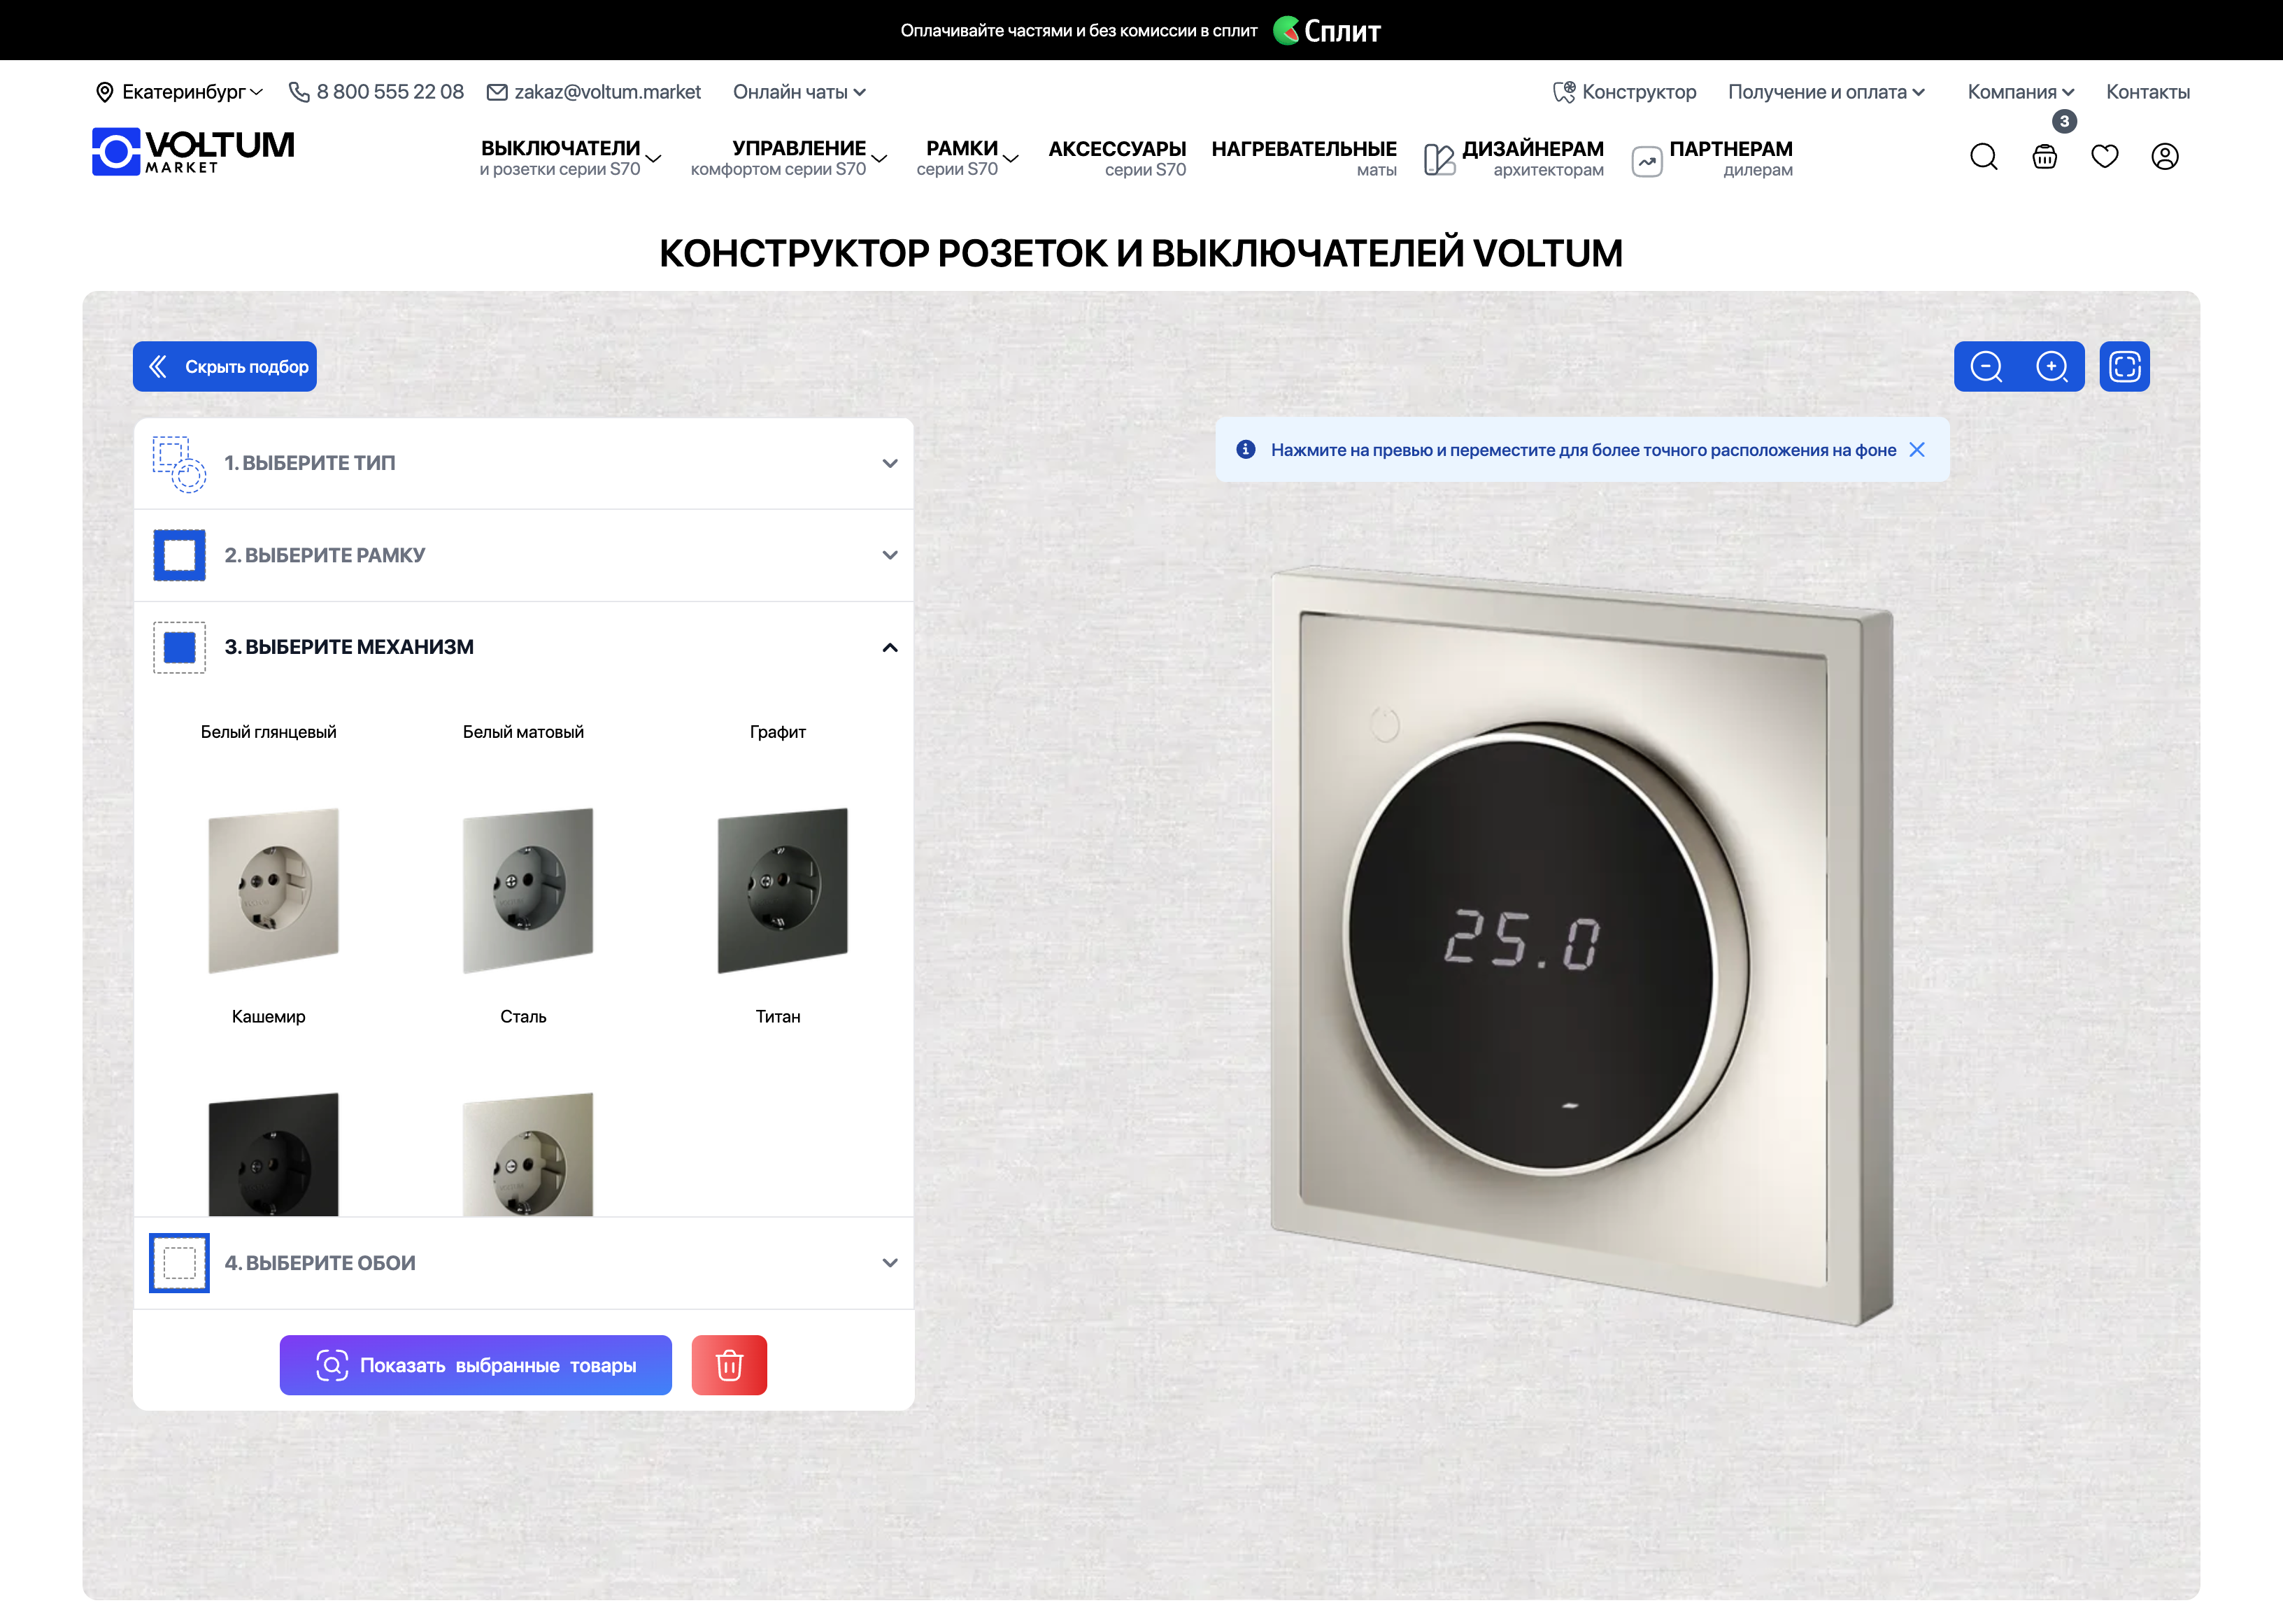Toggle fullscreen preview mode icon
The width and height of the screenshot is (2283, 1624).
[2124, 367]
